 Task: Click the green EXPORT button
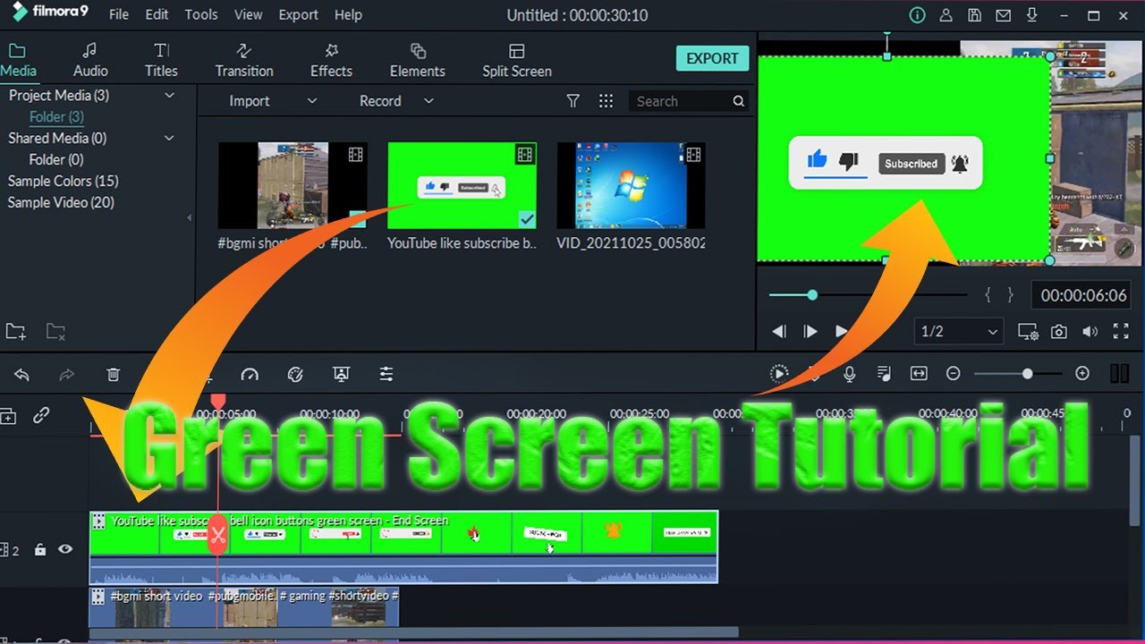[712, 58]
